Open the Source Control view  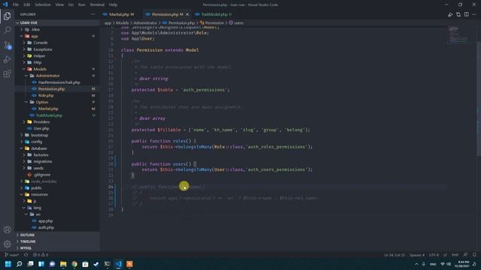click(x=8, y=45)
